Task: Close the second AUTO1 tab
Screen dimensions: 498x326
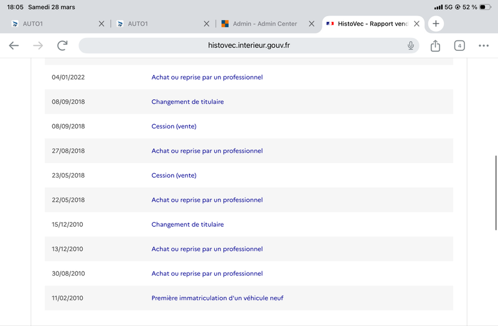Action: 207,24
